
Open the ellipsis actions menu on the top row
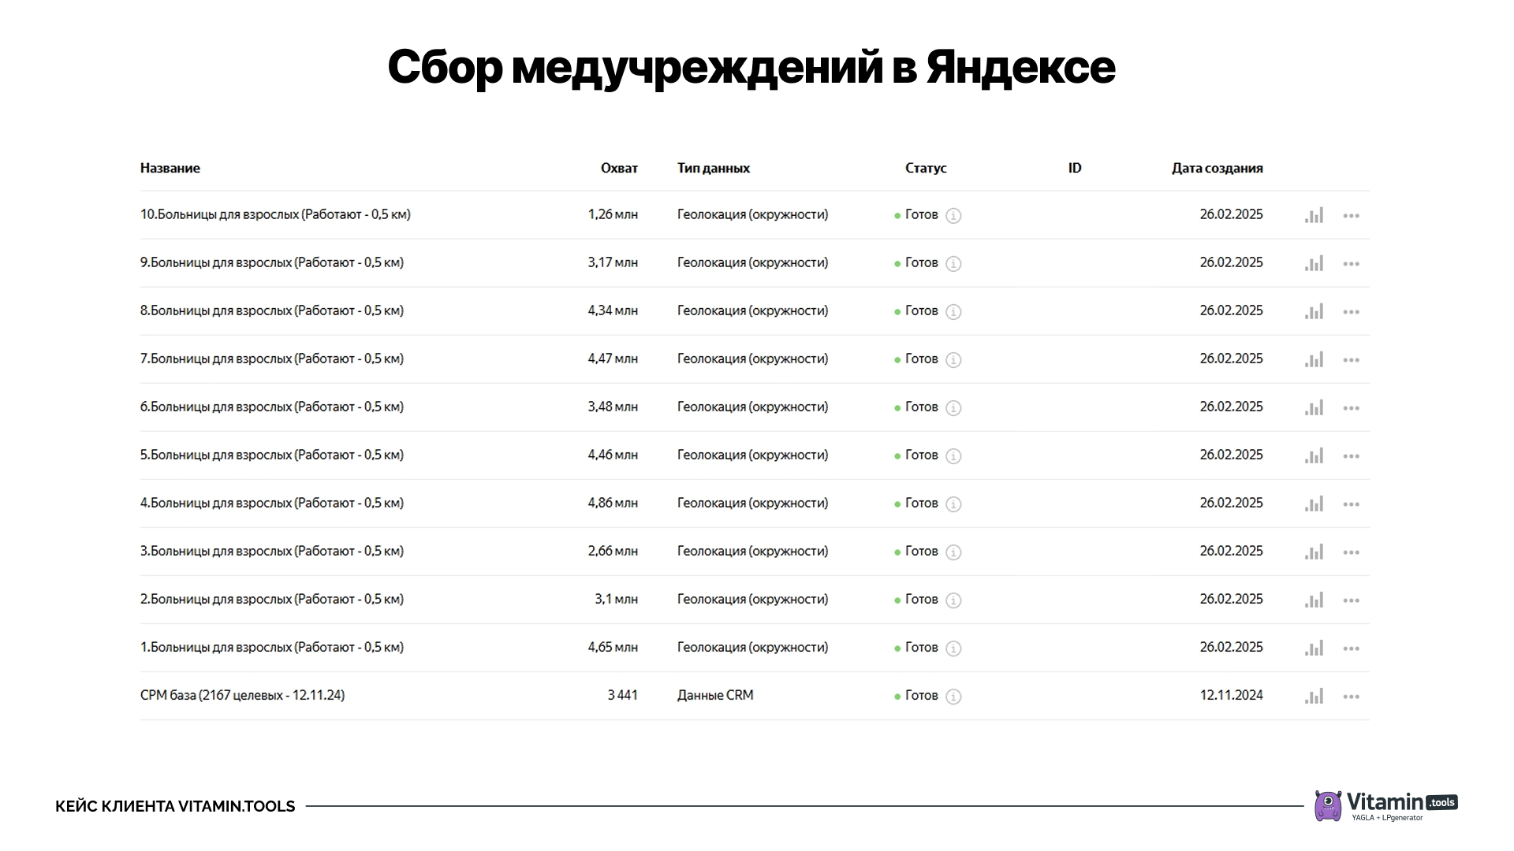1352,214
